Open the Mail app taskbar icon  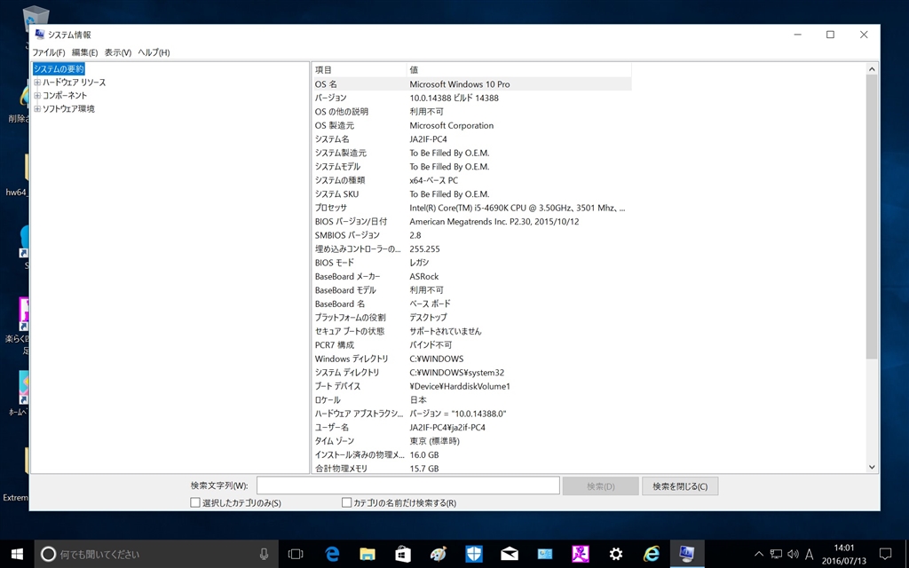point(510,554)
